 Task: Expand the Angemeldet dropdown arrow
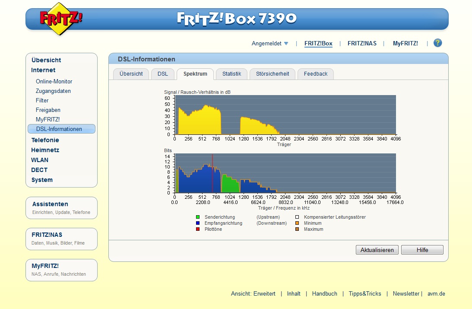click(286, 43)
